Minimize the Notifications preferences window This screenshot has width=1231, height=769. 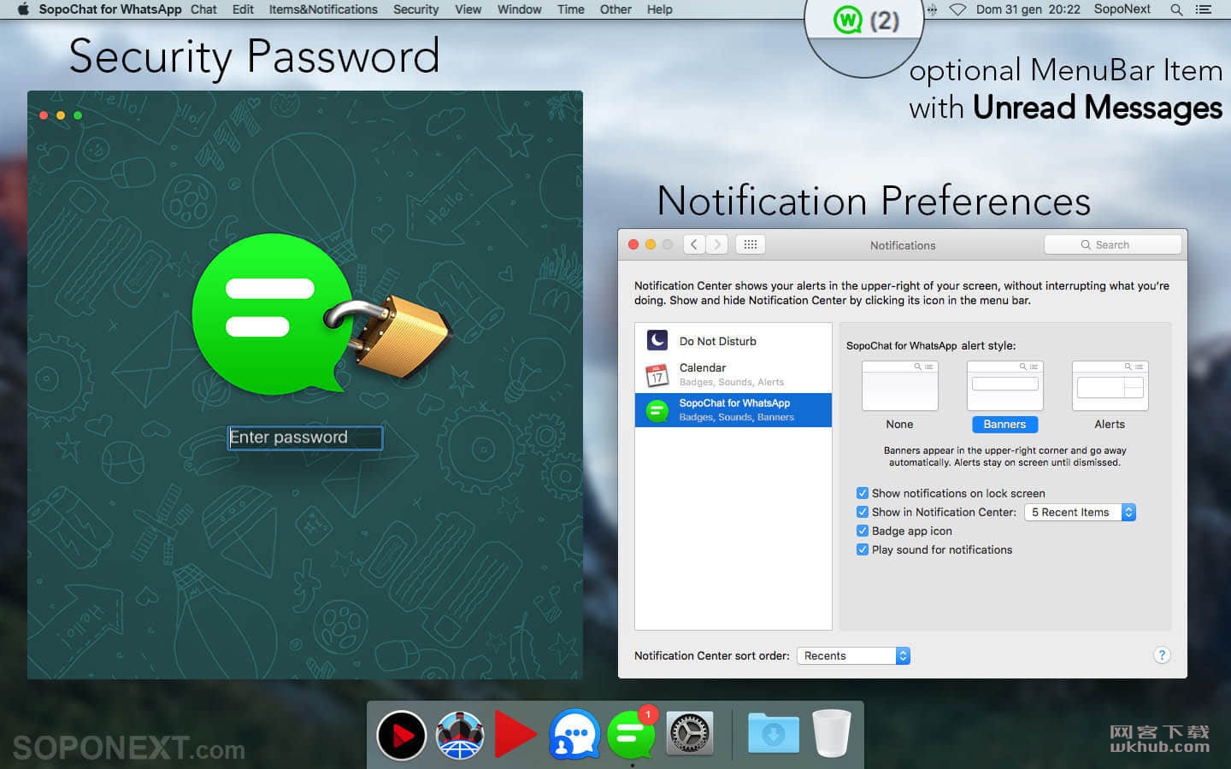click(x=651, y=244)
